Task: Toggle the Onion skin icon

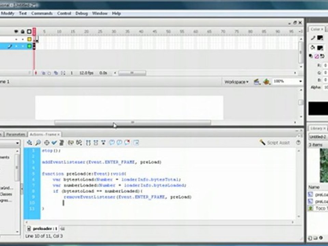Action: click(x=43, y=73)
